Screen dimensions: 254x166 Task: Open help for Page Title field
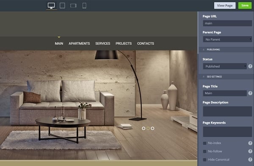point(250,93)
